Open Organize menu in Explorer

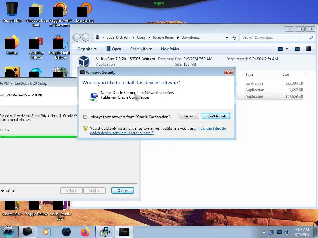pos(87,49)
